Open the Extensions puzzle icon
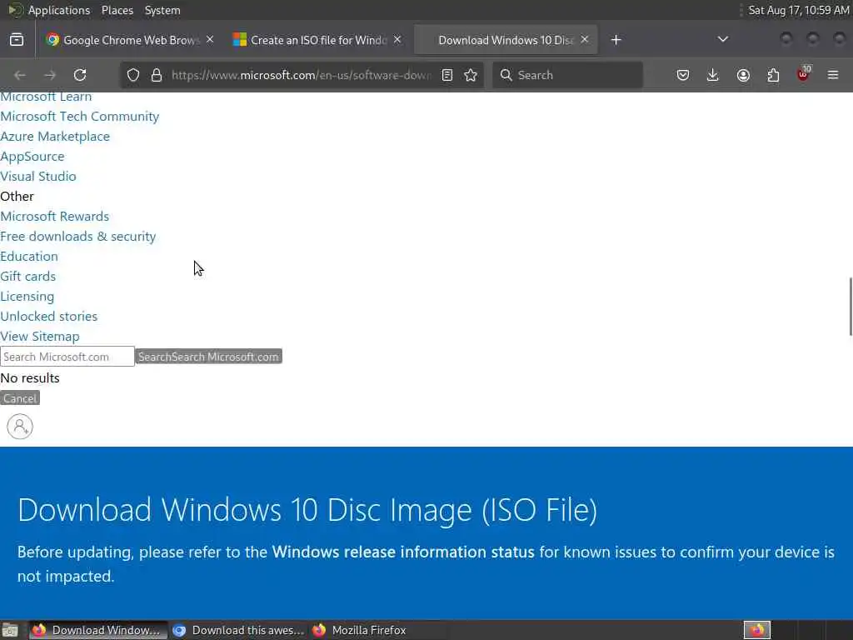The image size is (853, 640). pyautogui.click(x=773, y=75)
